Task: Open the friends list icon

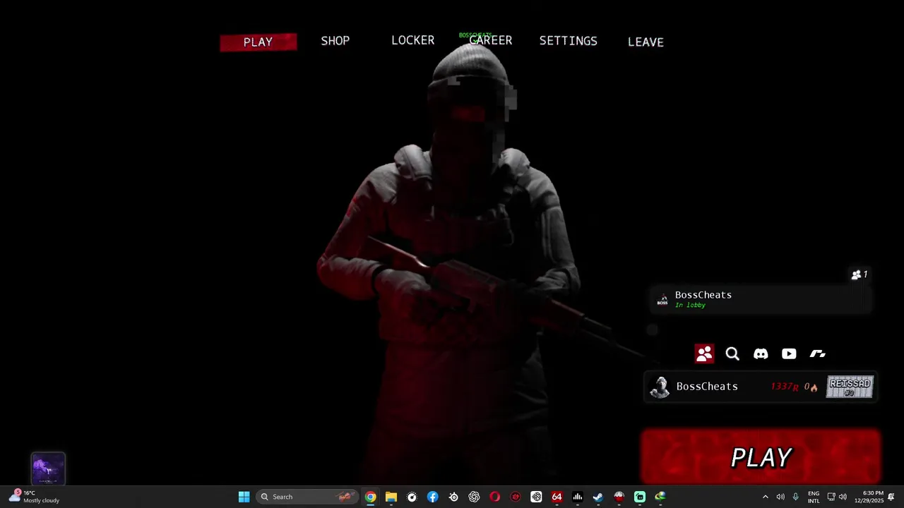Action: [704, 353]
